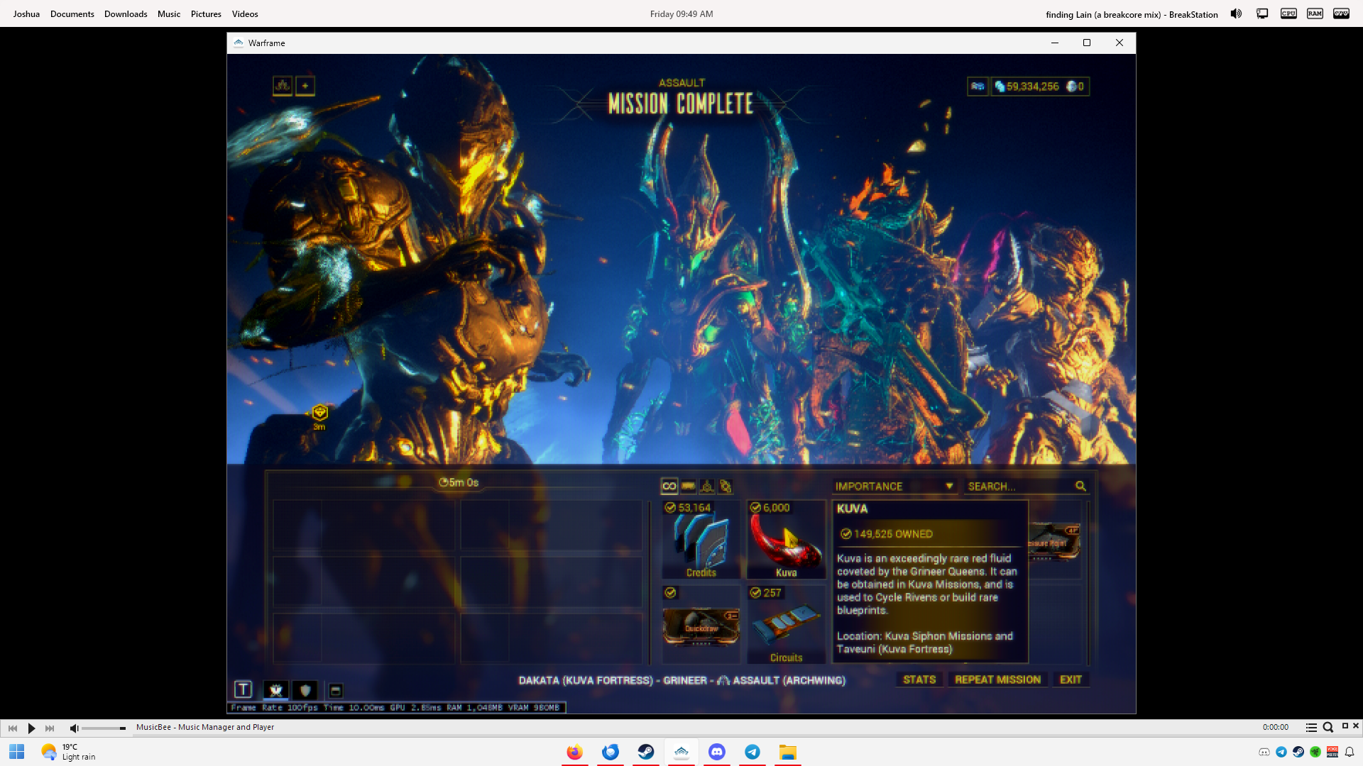Screen dimensions: 1363x766
Task: Click the MusicBee search magnifier icon
Action: pos(1328,727)
